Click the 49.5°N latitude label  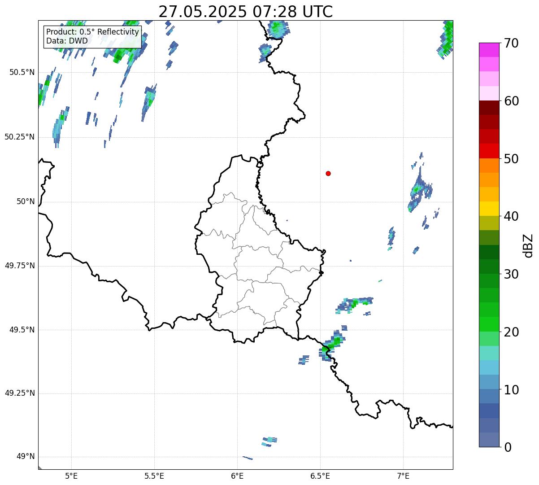tap(22, 330)
